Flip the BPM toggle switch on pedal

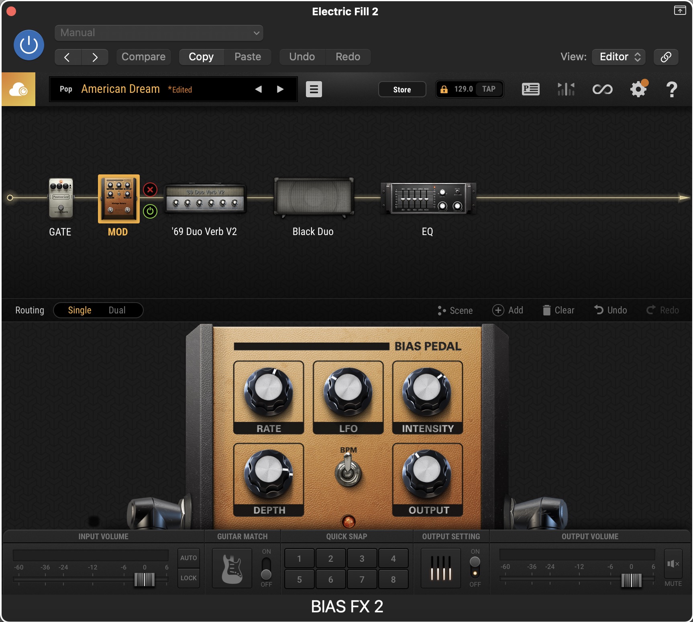click(348, 470)
